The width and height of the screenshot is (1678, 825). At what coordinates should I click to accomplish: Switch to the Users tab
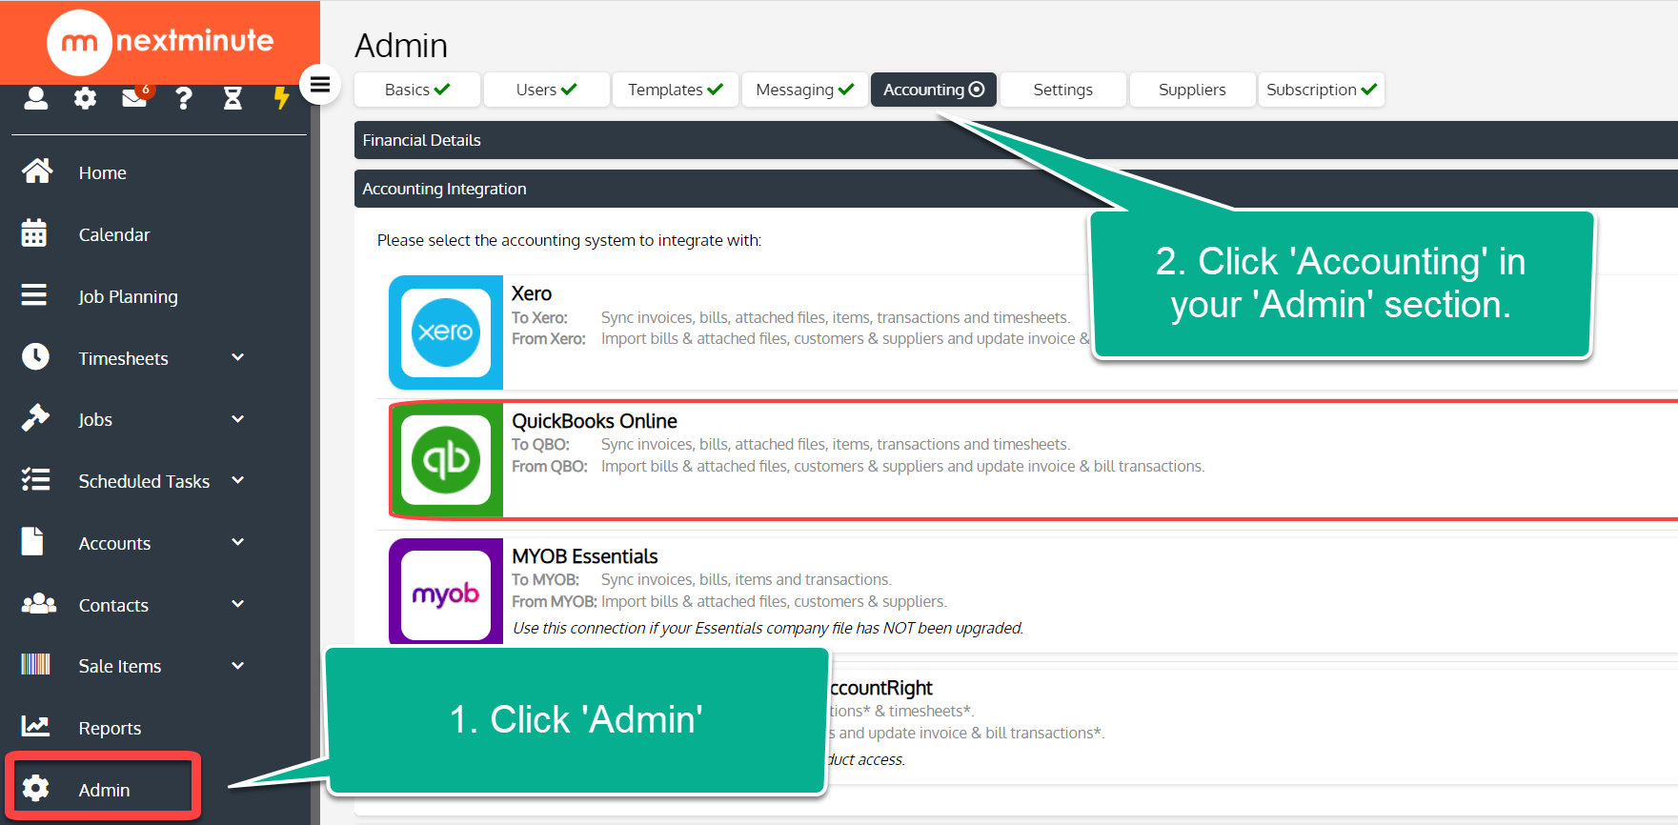click(x=546, y=90)
